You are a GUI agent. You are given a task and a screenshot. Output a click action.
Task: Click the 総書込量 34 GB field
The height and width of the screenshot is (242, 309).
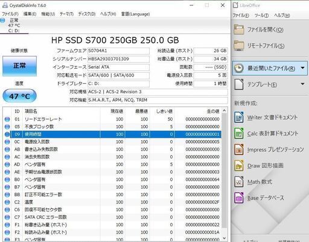[211, 59]
